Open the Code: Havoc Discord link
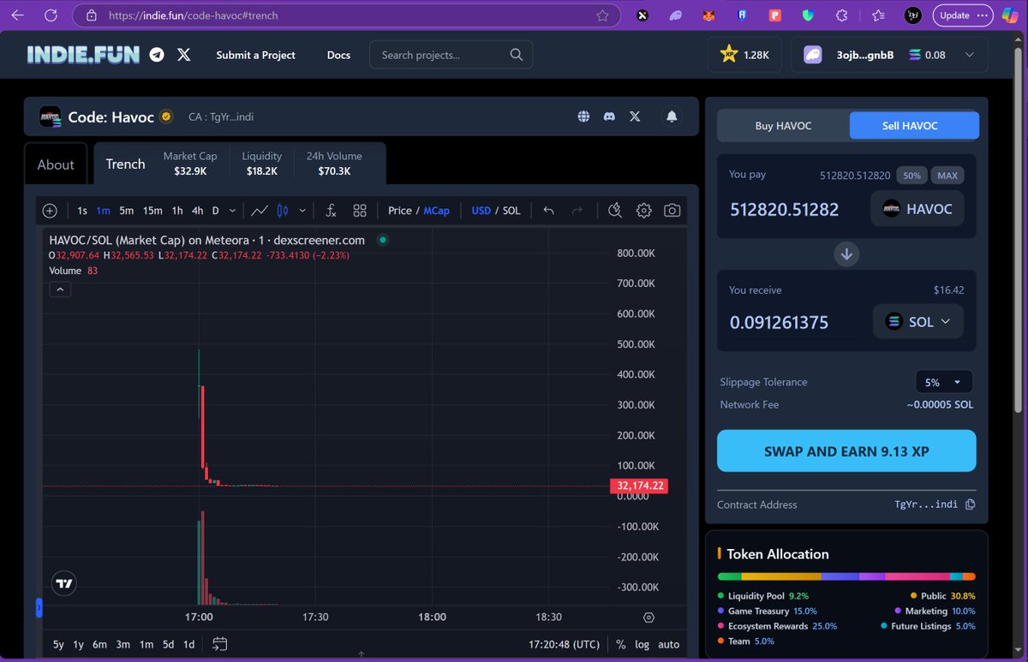The height and width of the screenshot is (662, 1028). click(x=609, y=116)
